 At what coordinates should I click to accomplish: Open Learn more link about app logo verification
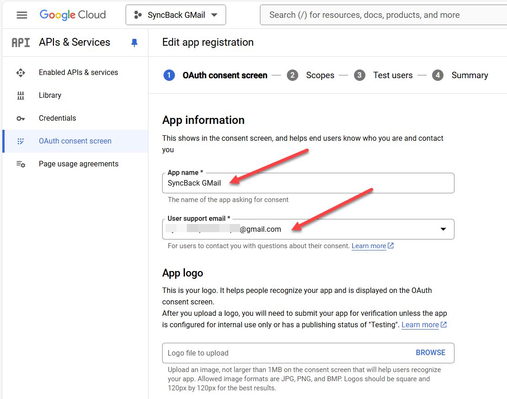pos(420,325)
